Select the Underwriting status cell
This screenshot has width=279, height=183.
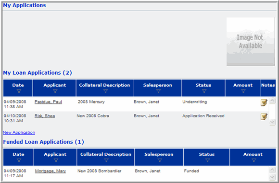[x=195, y=102]
